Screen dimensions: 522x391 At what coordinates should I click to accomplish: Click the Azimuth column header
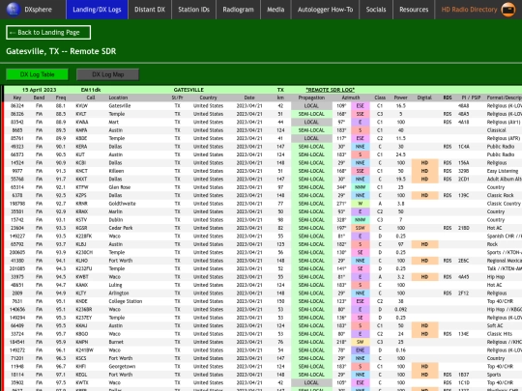[x=351, y=98]
